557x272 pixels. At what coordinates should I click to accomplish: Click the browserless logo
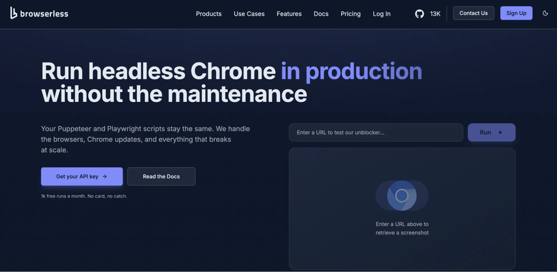tap(39, 13)
